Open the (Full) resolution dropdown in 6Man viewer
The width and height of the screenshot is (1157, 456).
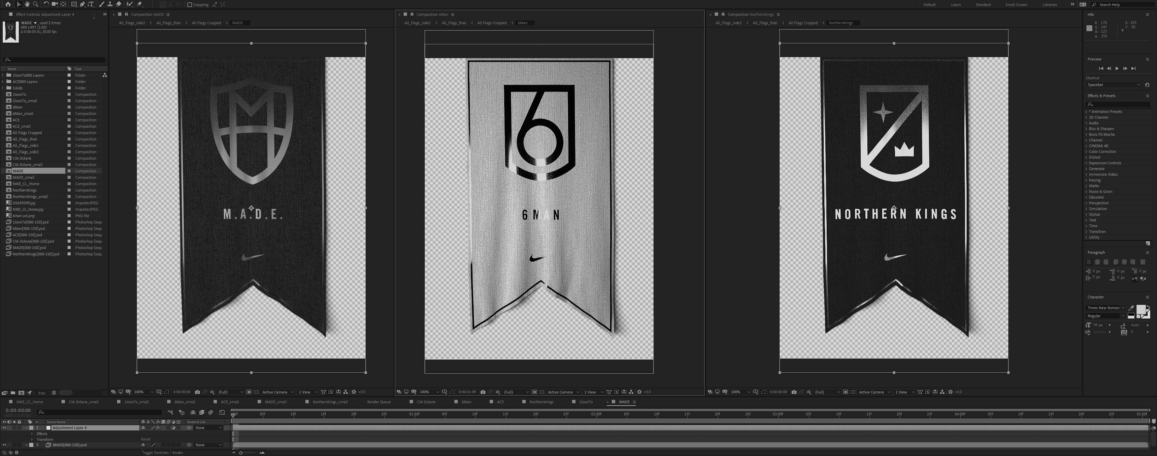[516, 392]
